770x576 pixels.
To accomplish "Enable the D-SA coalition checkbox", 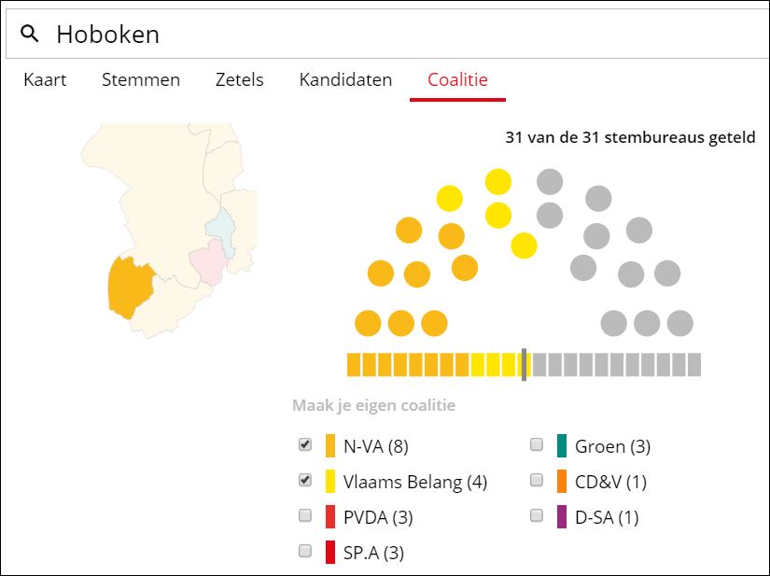I will tap(537, 516).
